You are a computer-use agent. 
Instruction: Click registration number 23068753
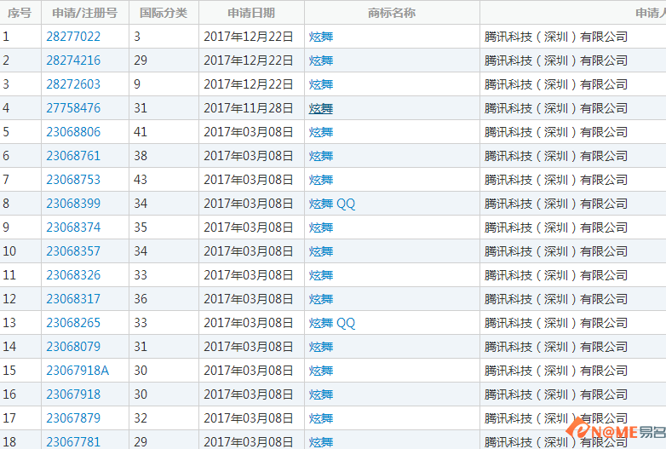(x=73, y=180)
